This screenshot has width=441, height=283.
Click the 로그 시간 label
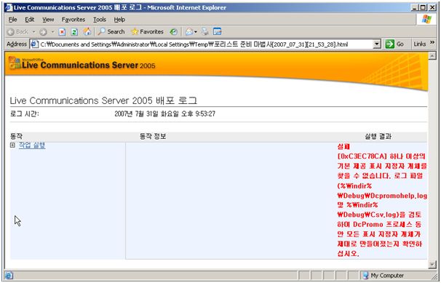coord(24,113)
